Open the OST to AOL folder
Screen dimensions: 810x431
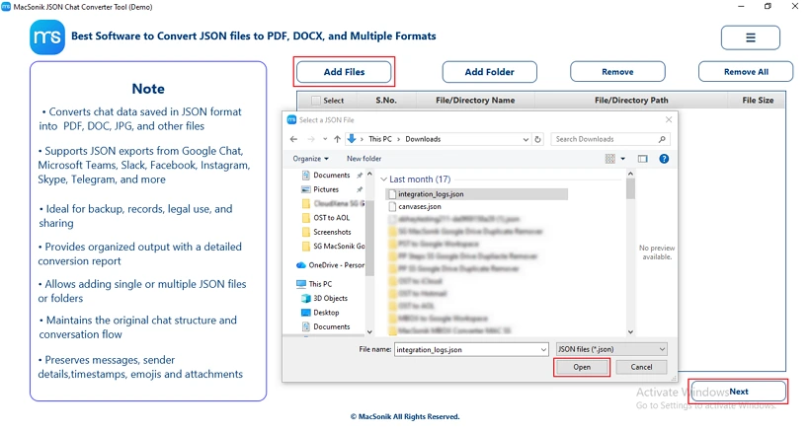coord(331,218)
